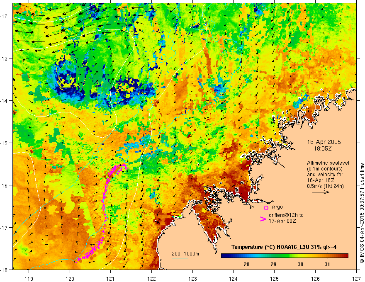Image resolution: width=365 pixels, height=282 pixels.
Task: Click the temperature color bar
Action: 285,256
